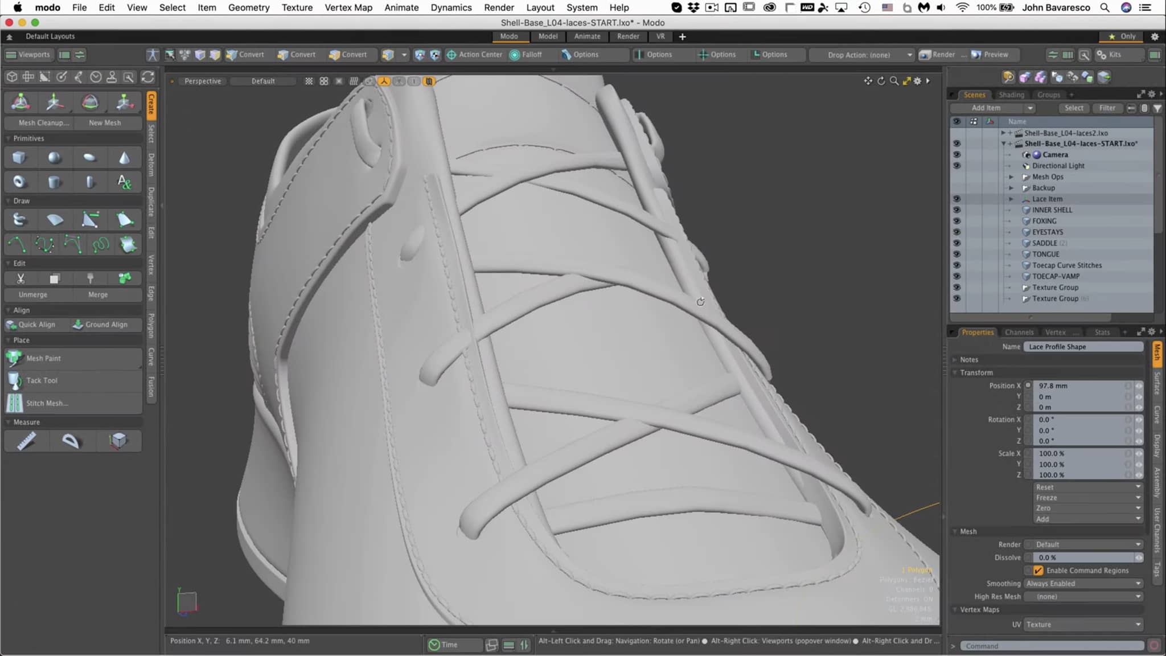Click the Tack Tool

coord(42,380)
